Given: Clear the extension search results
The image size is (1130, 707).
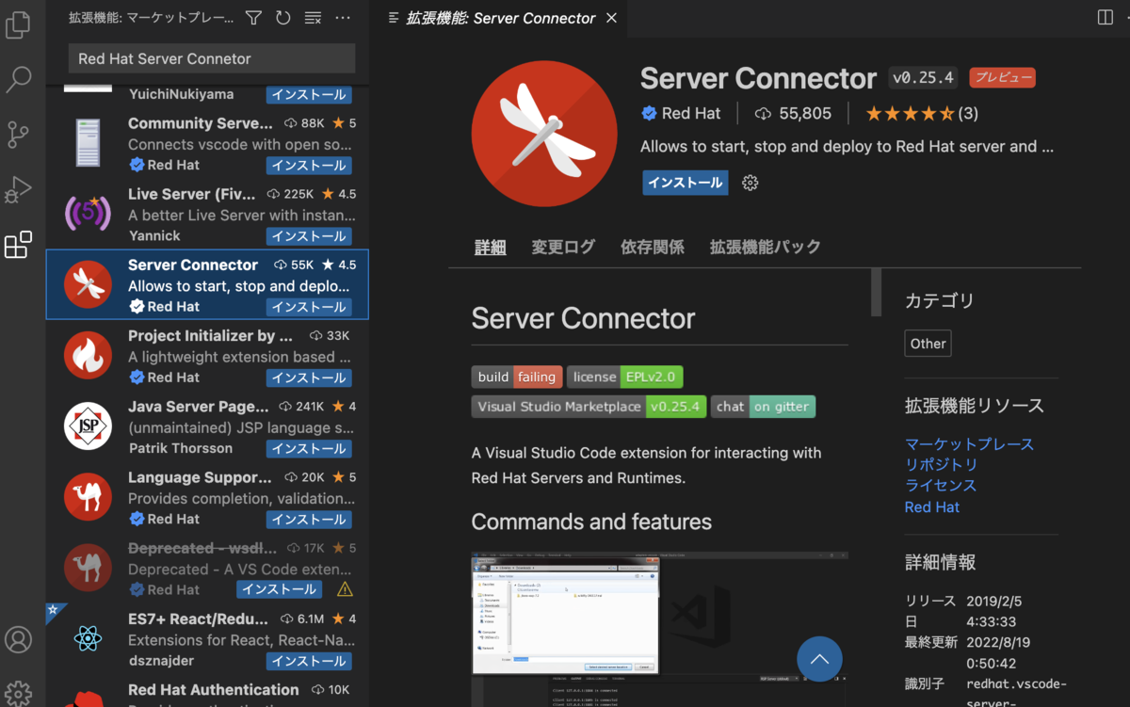Looking at the screenshot, I should point(313,17).
